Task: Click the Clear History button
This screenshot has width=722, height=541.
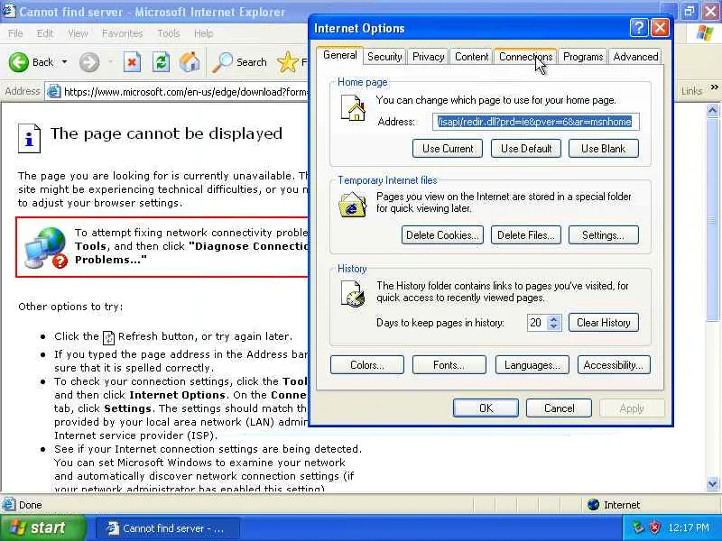Action: tap(603, 323)
